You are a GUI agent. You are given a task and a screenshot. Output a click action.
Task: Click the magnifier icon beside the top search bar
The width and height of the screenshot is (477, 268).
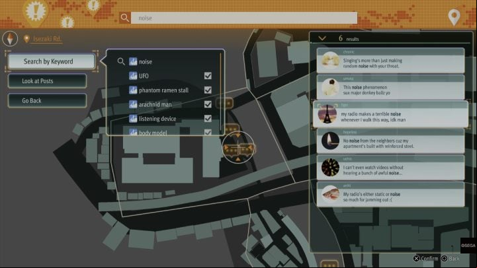(125, 18)
